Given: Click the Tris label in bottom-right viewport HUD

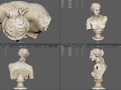Looking at the screenshot, I should click(62, 53).
